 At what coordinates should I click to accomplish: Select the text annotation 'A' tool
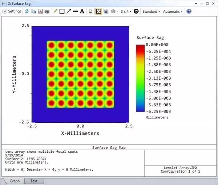pos(82,11)
